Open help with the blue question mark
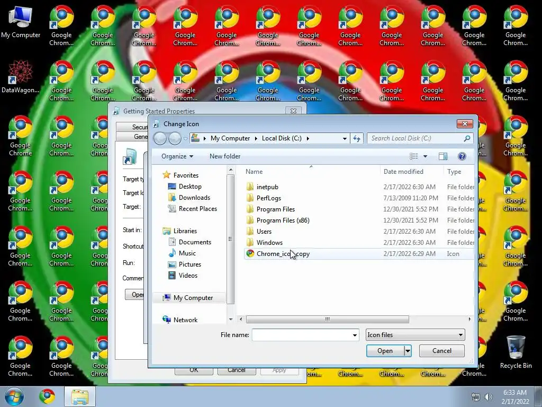 tap(462, 156)
